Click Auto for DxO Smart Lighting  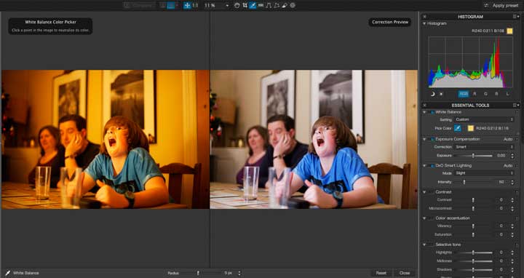[508, 165]
